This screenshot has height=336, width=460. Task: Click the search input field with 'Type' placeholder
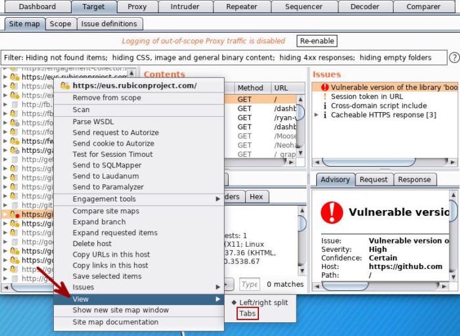point(250,284)
